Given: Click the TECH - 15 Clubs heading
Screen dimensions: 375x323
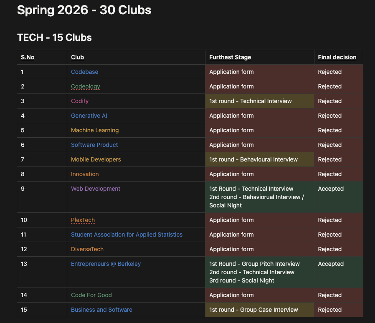Looking at the screenshot, I should (54, 38).
